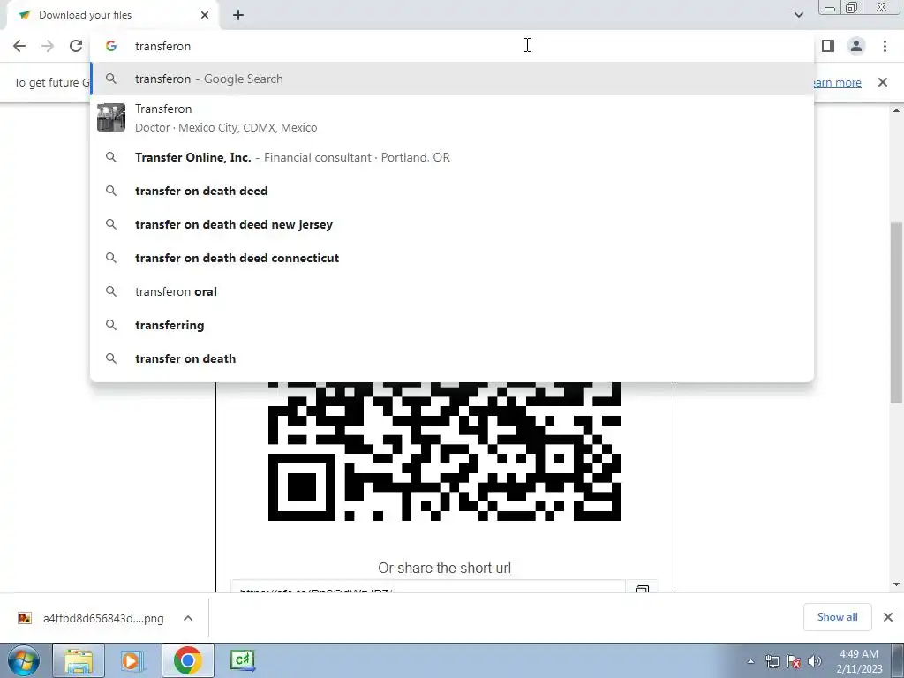
Task: Close the downloads bar
Action: tap(888, 617)
